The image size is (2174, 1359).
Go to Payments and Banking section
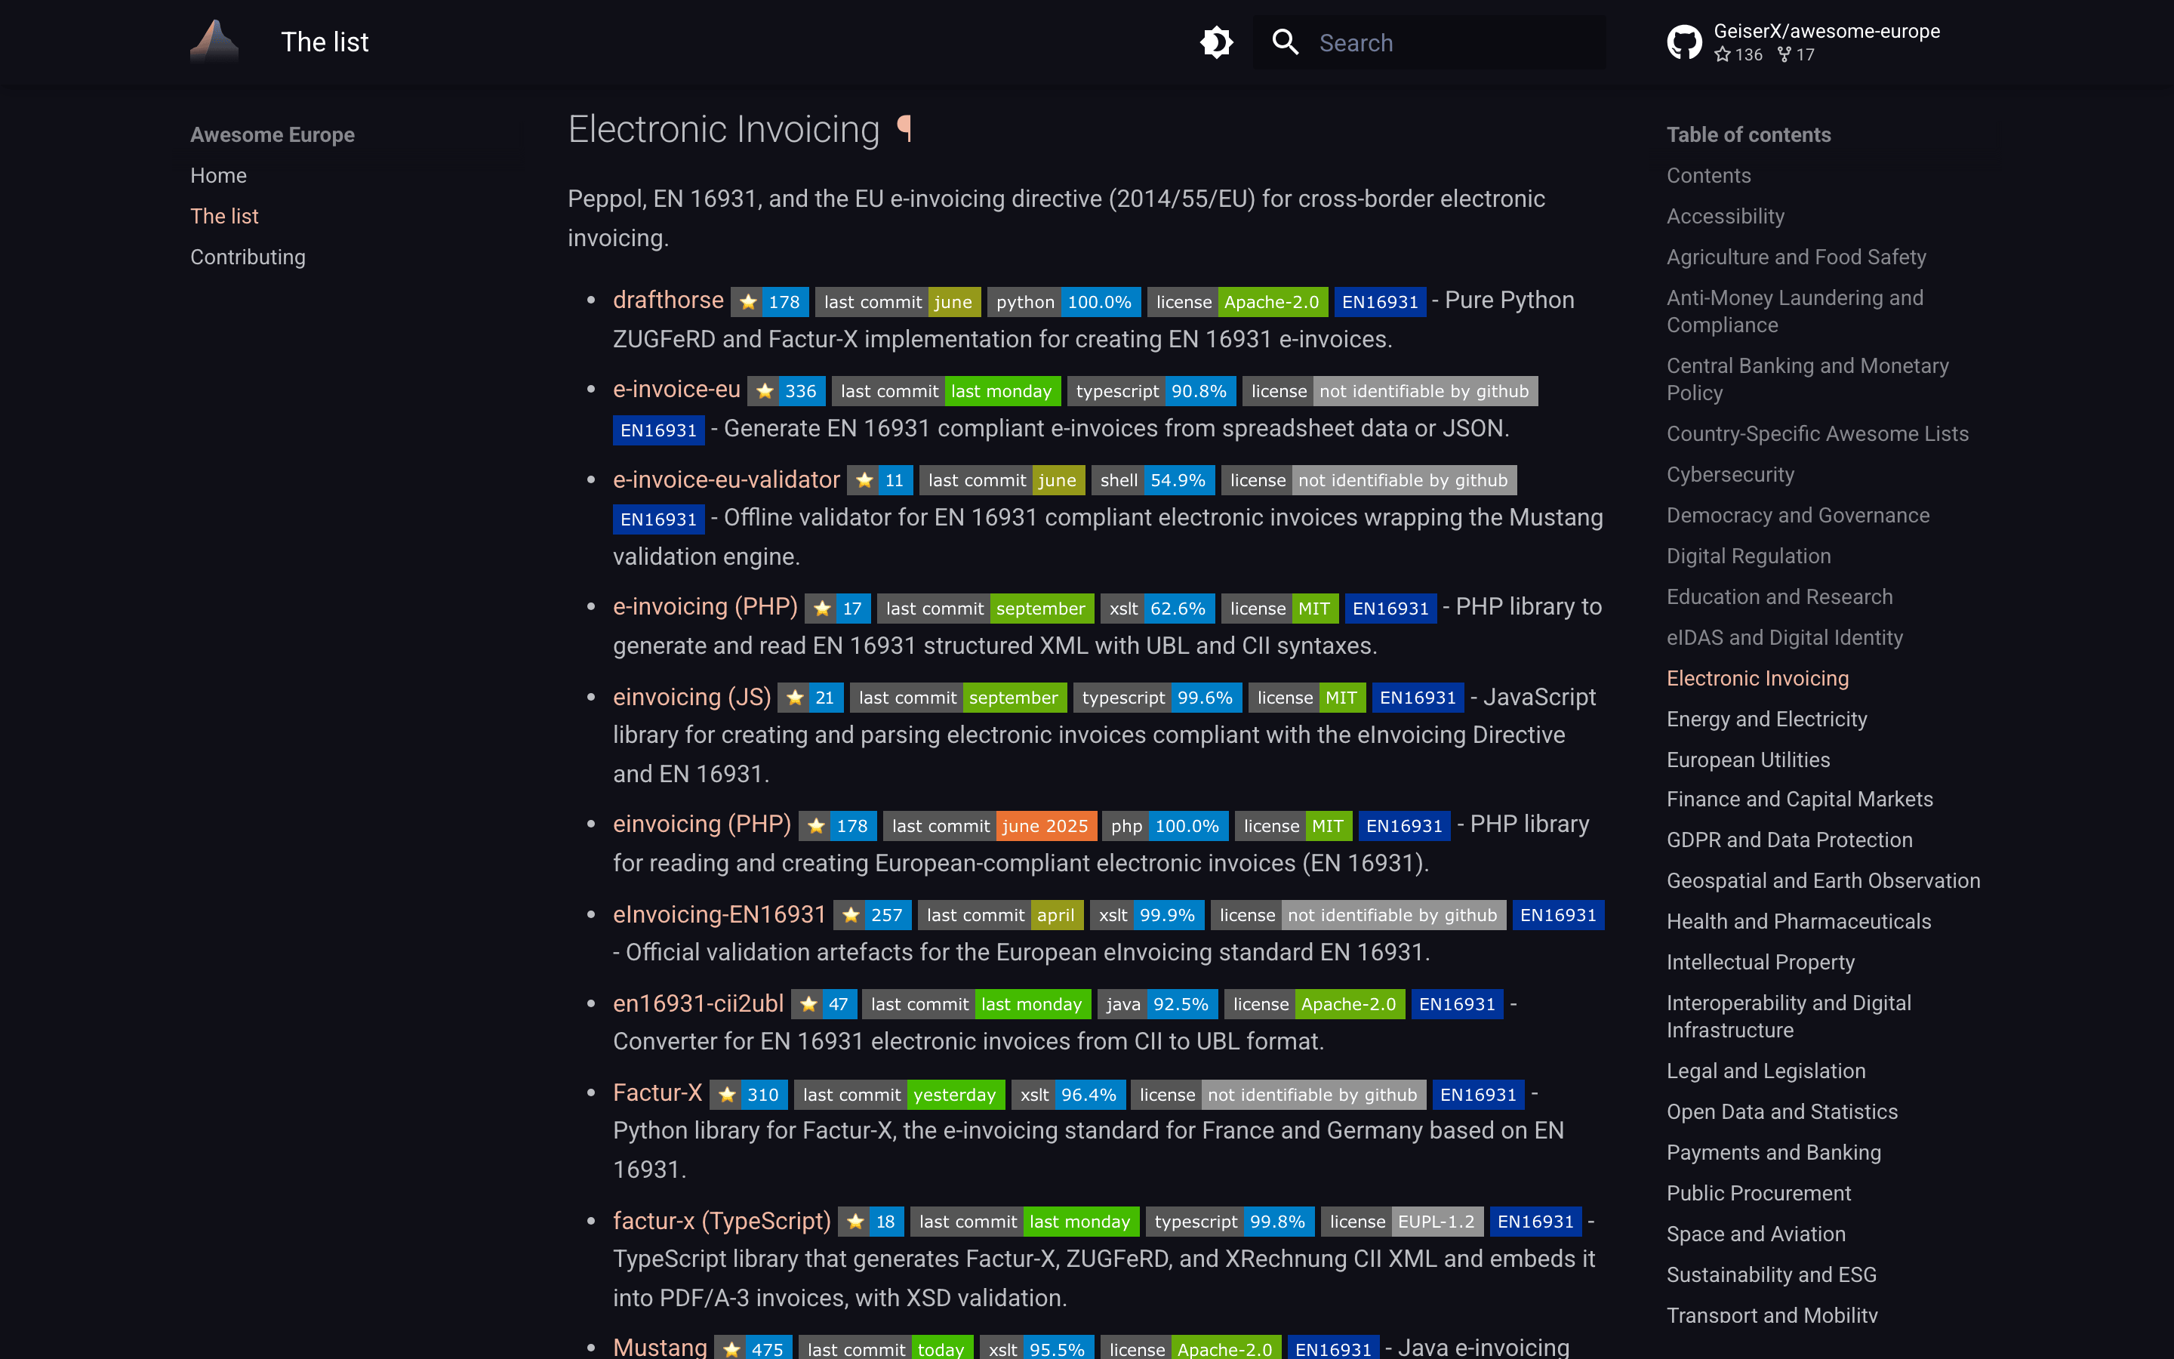pyautogui.click(x=1773, y=1152)
